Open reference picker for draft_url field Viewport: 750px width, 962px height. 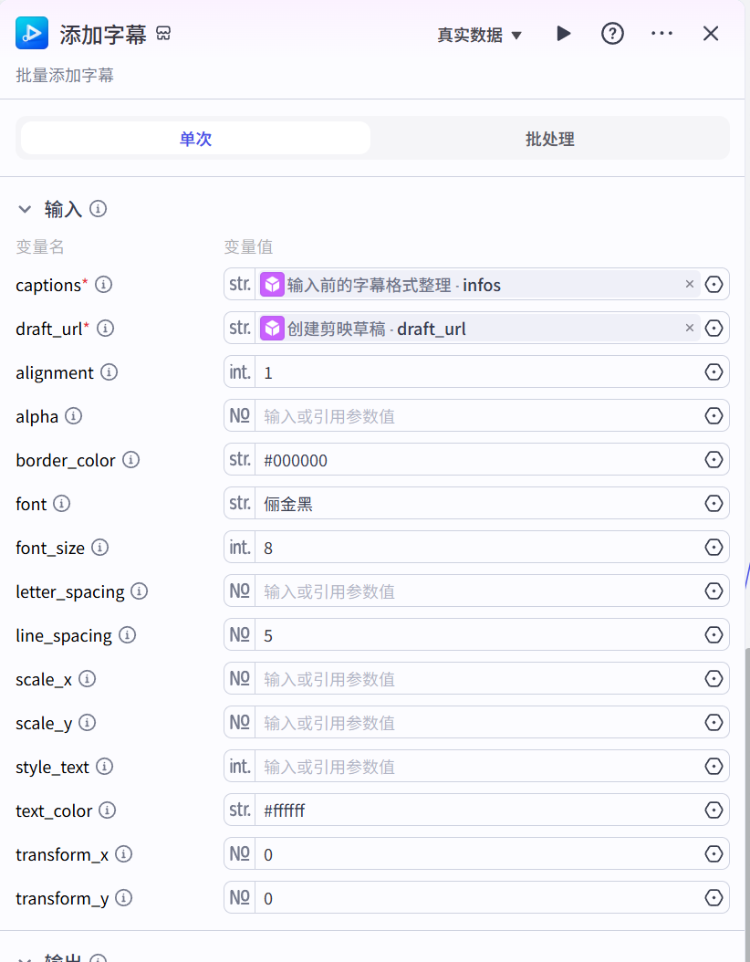(x=714, y=329)
